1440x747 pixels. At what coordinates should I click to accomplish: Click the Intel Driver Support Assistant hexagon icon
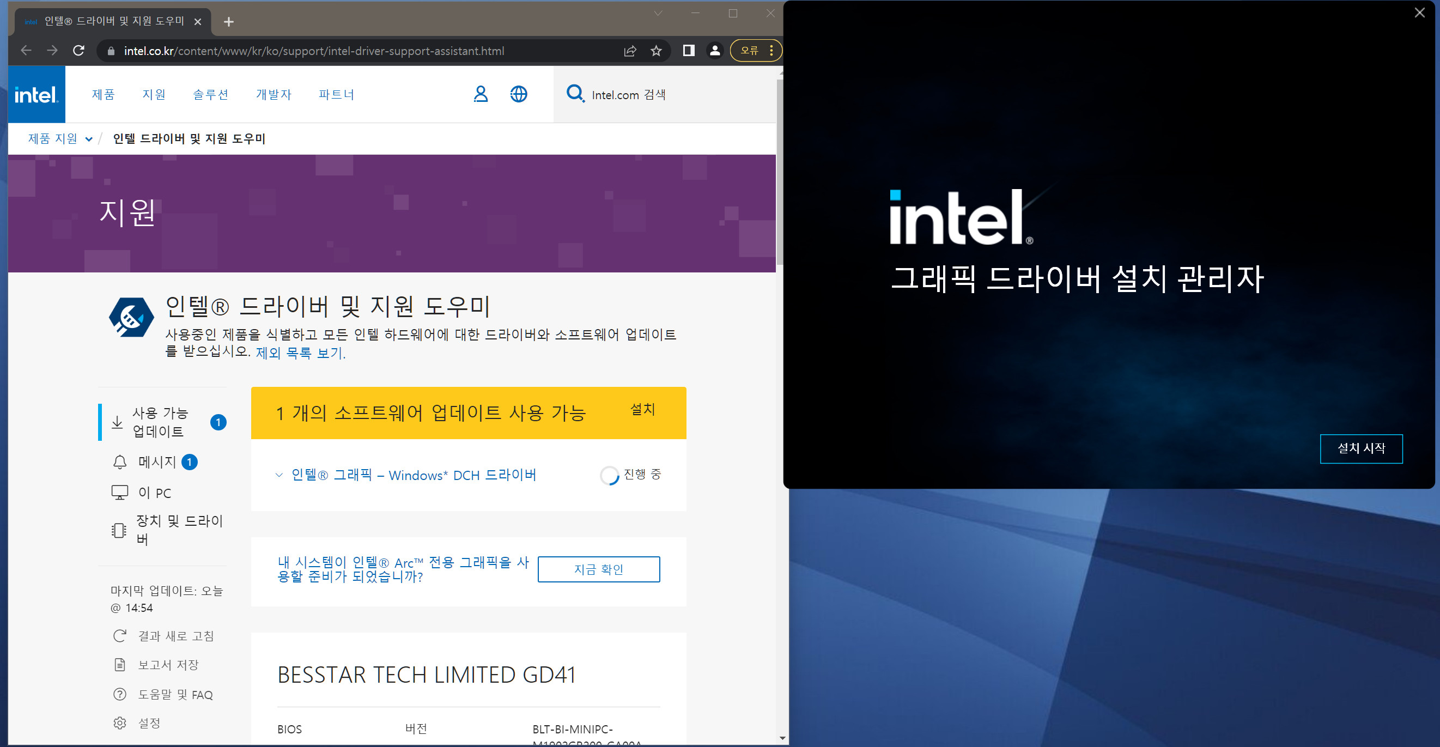click(x=131, y=317)
